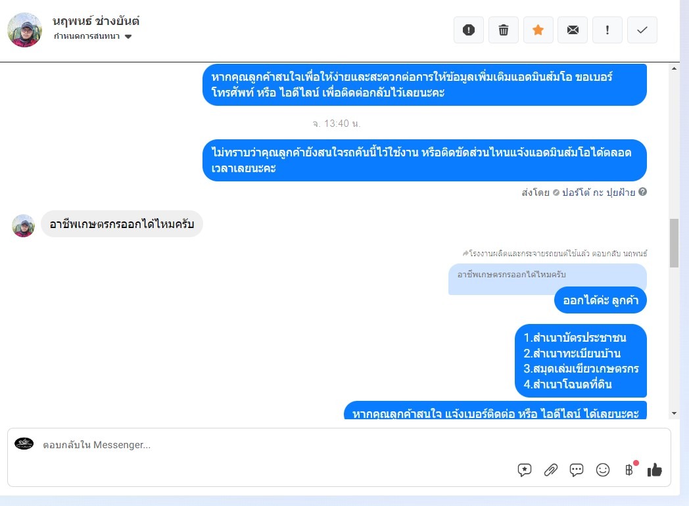Click the help question mark beside ปอร์โต้ กะ ปุยฝ้าย
This screenshot has height=506, width=689.
tap(642, 191)
